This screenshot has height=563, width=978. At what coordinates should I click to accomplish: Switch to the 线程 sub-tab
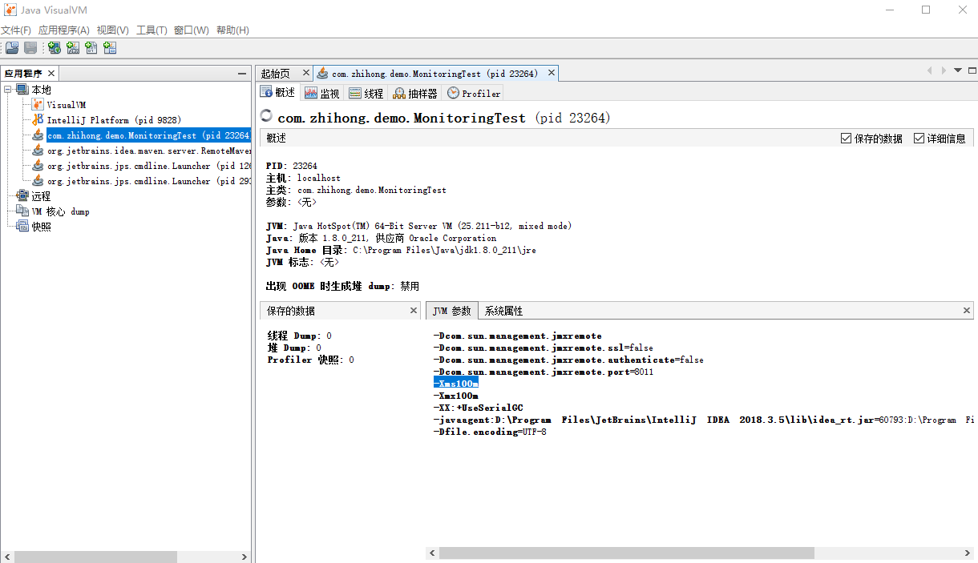366,93
